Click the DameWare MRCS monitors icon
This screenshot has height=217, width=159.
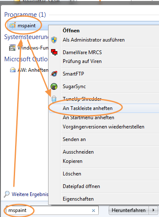(54, 52)
